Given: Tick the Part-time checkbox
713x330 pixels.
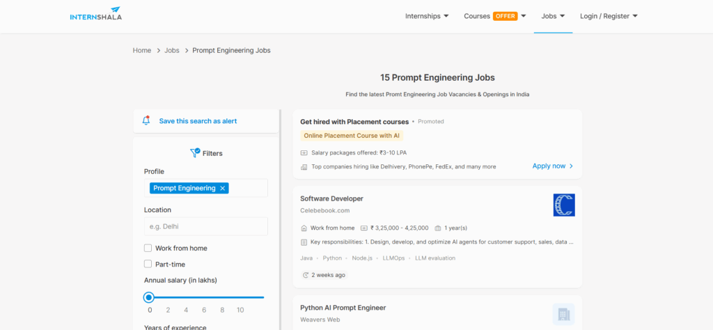Looking at the screenshot, I should click(148, 264).
